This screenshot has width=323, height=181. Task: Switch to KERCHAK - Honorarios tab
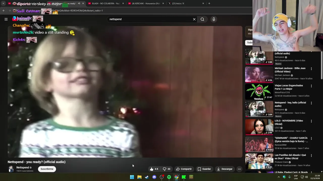click(146, 4)
